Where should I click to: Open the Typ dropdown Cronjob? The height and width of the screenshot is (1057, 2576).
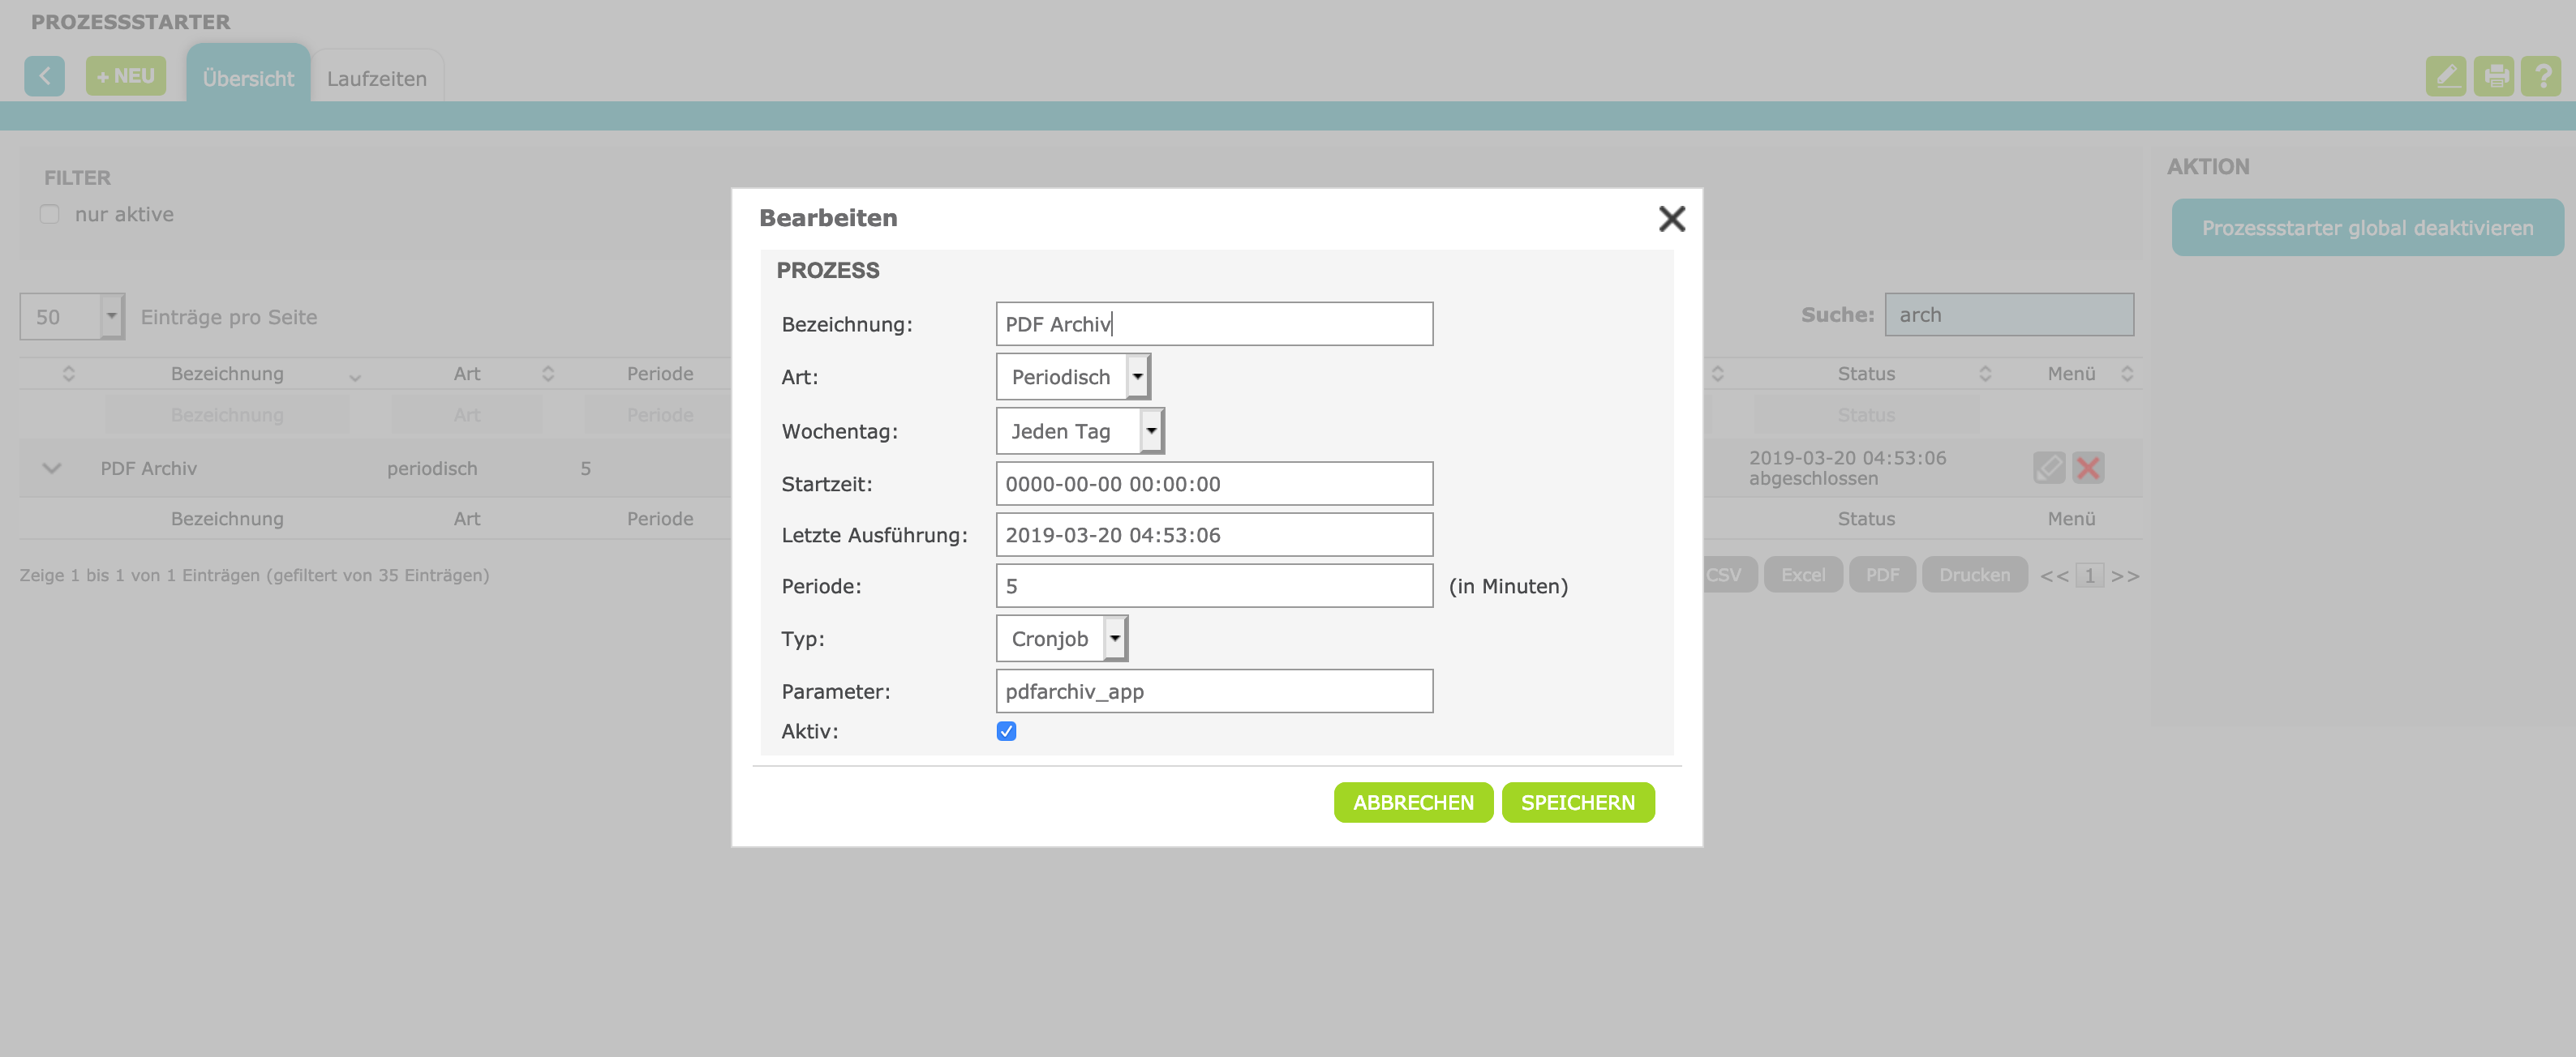1061,639
